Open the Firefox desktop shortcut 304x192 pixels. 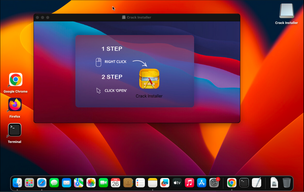click(15, 105)
